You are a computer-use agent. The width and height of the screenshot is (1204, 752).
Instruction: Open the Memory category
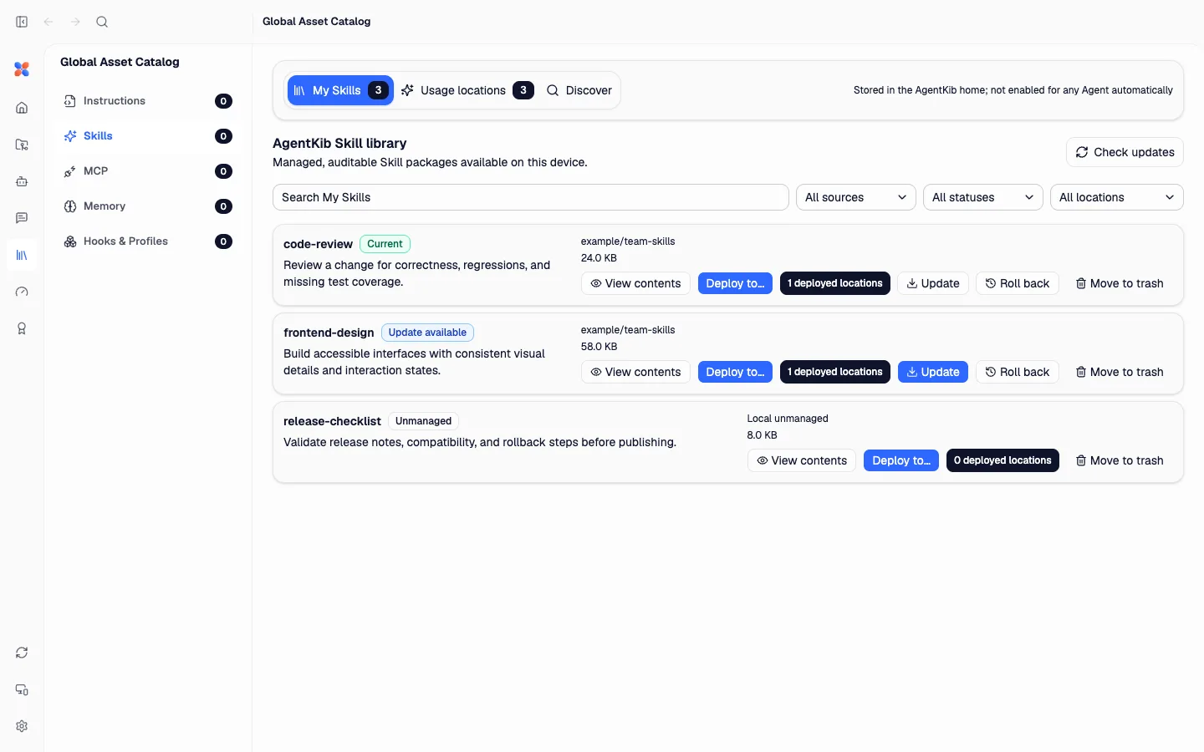pyautogui.click(x=148, y=206)
